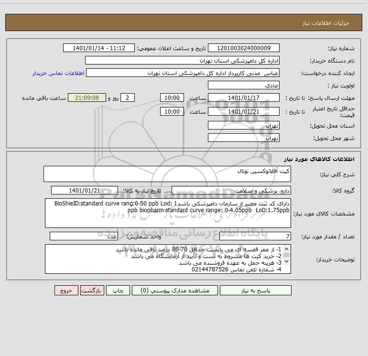Click section title 'اطلاعات کالاهای مورد نیاز'

pyautogui.click(x=319, y=159)
